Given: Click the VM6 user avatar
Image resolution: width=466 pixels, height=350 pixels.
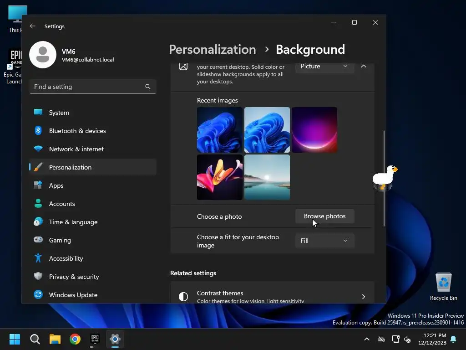Looking at the screenshot, I should (x=43, y=55).
